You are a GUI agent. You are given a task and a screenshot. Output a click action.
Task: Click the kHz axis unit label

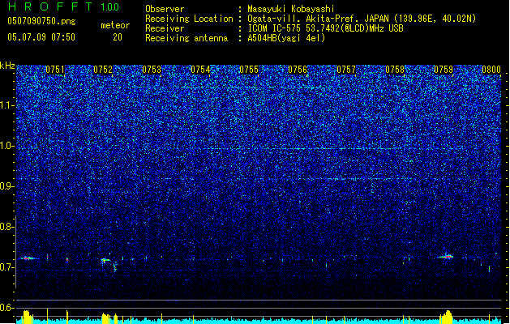click(7, 66)
